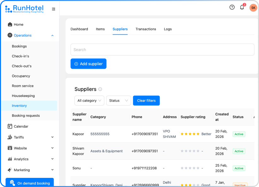Image resolution: width=259 pixels, height=187 pixels.
Task: Click the Operations grid icon
Action: [x=10, y=35]
